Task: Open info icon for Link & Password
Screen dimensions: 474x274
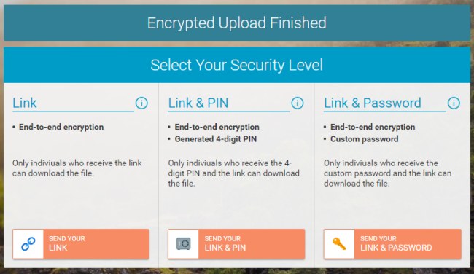Action: [x=454, y=103]
